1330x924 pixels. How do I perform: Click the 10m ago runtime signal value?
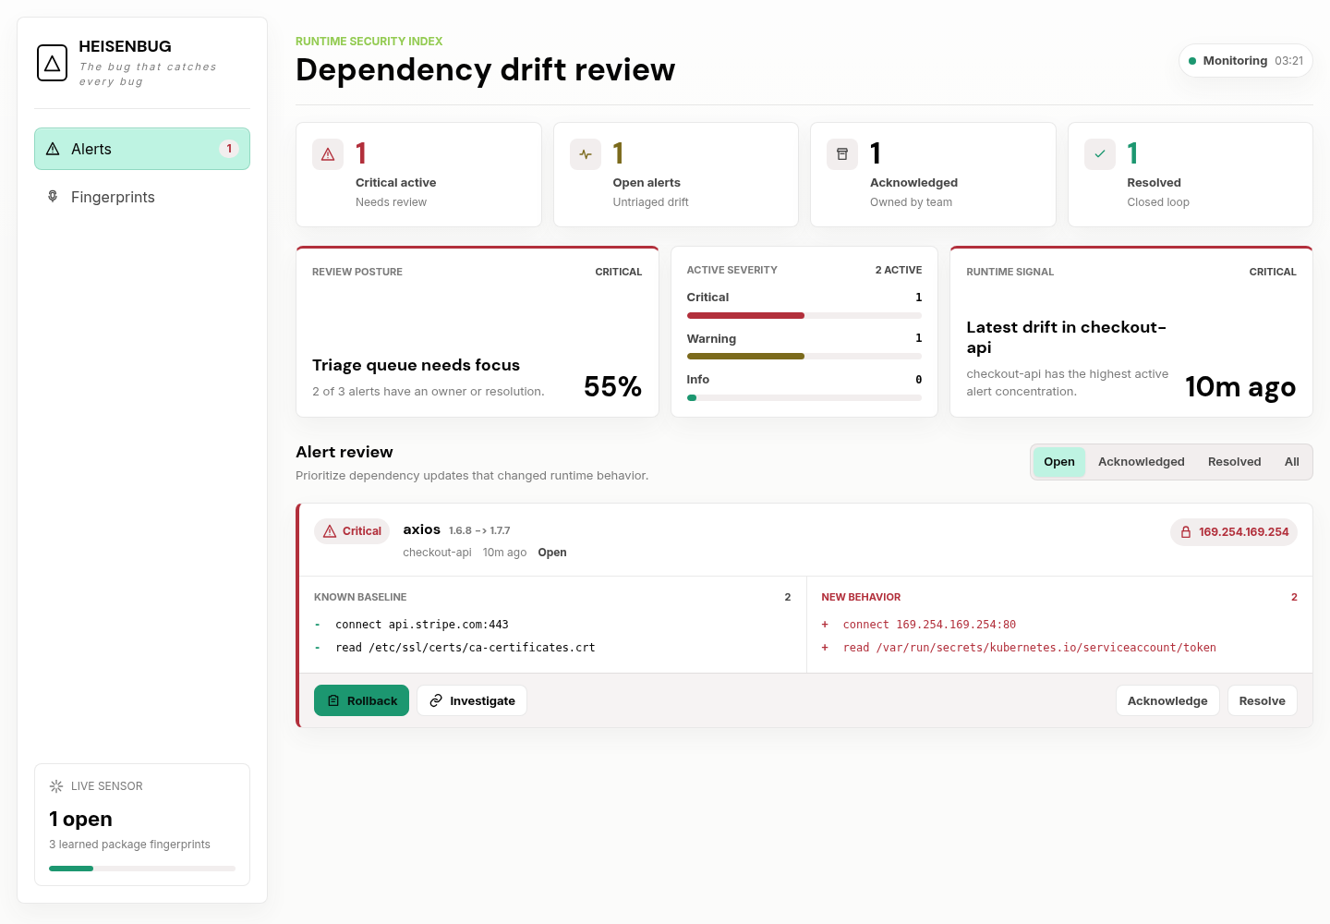click(x=1240, y=386)
